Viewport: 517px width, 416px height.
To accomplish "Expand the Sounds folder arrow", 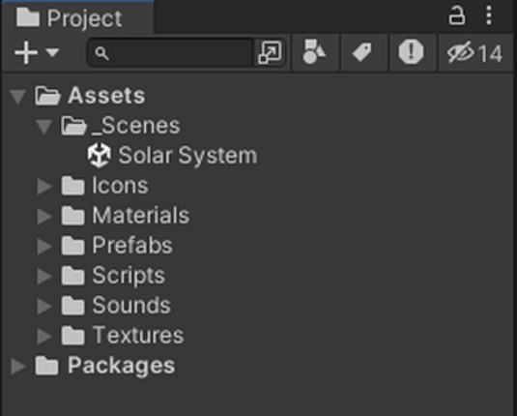I will (44, 306).
